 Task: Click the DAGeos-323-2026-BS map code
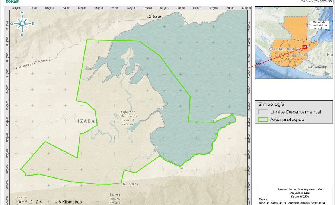317,1
